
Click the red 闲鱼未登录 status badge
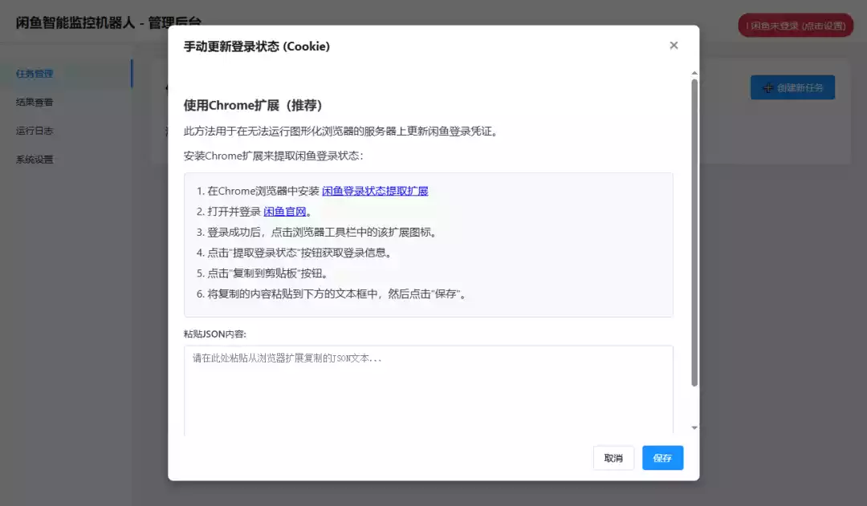pos(795,26)
